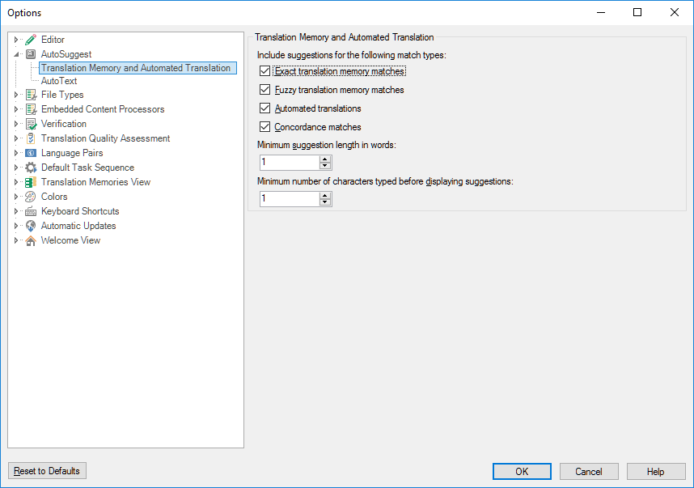Select AutoText under AutoSuggest
Image resolution: width=694 pixels, height=488 pixels.
[59, 81]
